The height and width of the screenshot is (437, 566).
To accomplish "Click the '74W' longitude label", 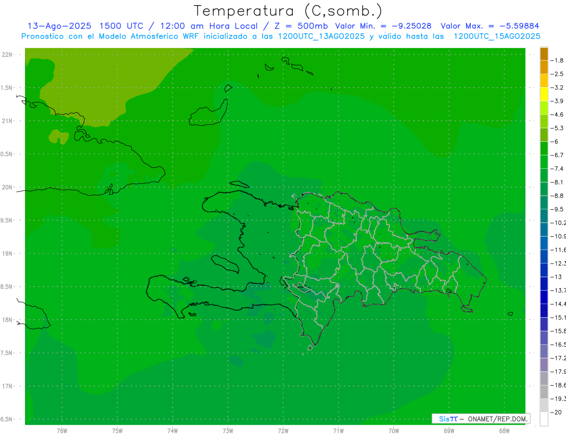I will coord(173,430).
